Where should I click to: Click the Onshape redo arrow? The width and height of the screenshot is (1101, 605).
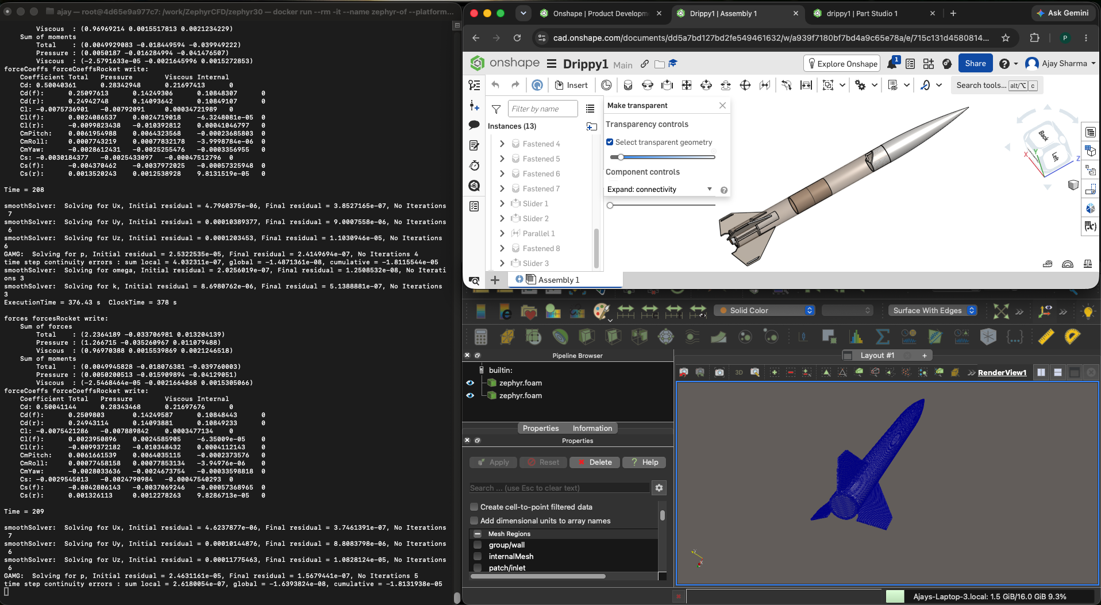515,85
